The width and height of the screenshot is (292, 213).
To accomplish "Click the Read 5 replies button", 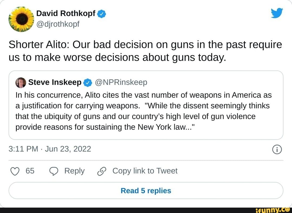I will click(x=146, y=191).
